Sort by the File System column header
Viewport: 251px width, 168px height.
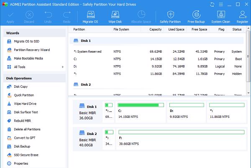click(x=121, y=30)
